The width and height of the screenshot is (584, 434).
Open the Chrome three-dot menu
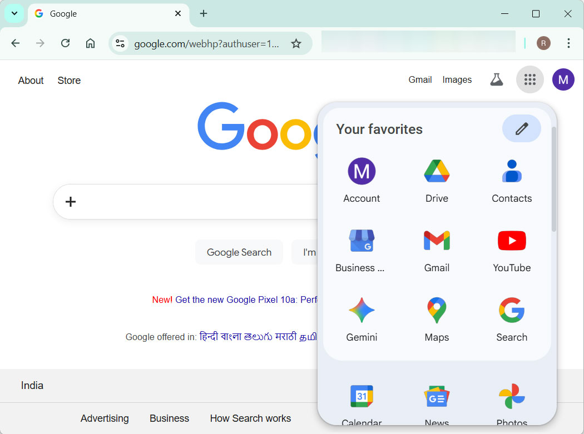click(569, 43)
